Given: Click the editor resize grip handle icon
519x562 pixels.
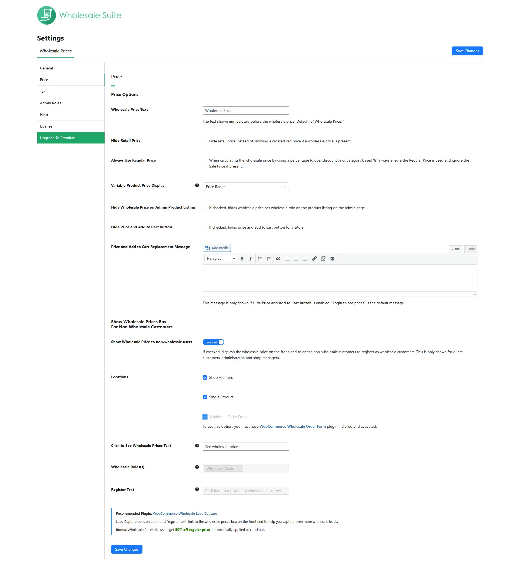Looking at the screenshot, I should [x=475, y=294].
